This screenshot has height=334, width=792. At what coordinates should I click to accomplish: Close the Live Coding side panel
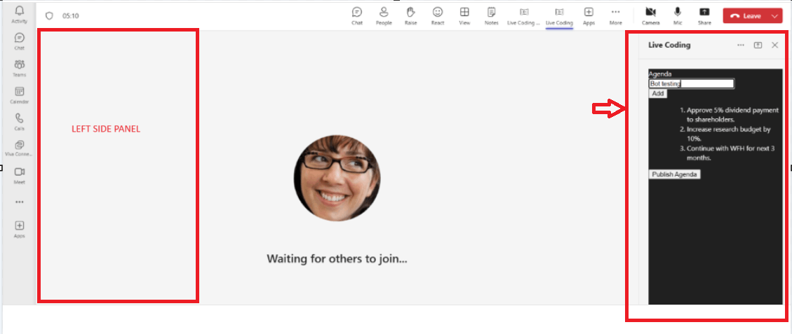[775, 45]
